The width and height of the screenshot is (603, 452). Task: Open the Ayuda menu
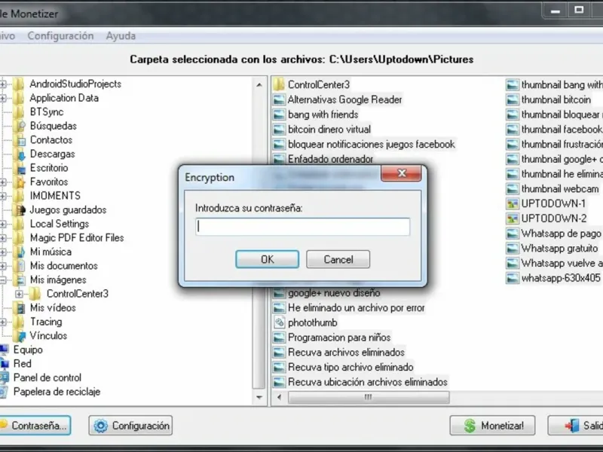[121, 35]
